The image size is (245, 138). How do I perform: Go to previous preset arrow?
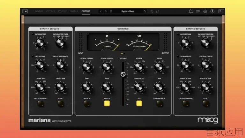101,11
